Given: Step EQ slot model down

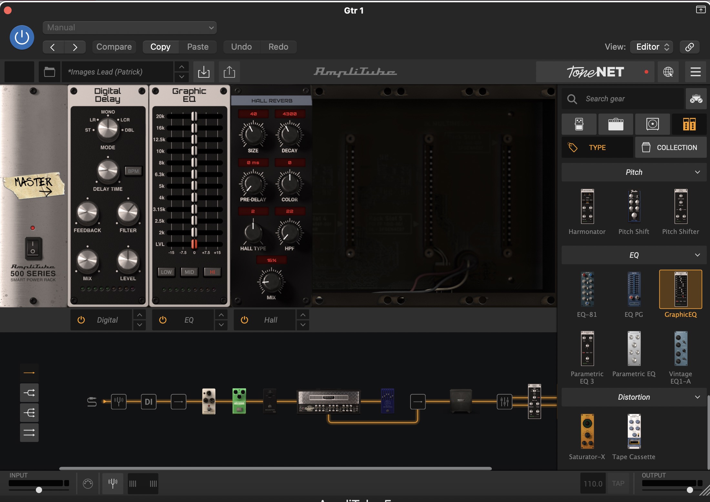Looking at the screenshot, I should click(x=221, y=325).
